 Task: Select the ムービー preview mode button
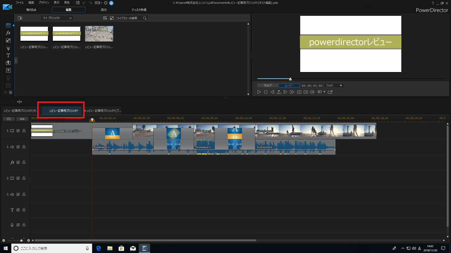click(289, 85)
